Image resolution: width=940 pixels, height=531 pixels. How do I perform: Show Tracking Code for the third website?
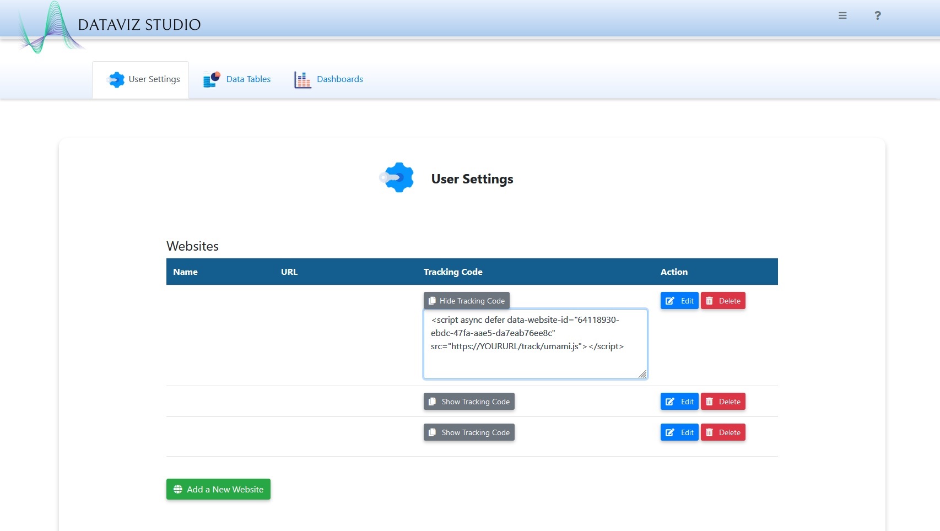pyautogui.click(x=469, y=432)
